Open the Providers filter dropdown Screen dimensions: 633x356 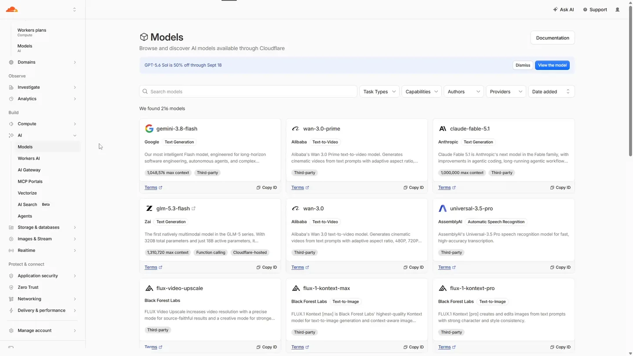click(x=506, y=91)
